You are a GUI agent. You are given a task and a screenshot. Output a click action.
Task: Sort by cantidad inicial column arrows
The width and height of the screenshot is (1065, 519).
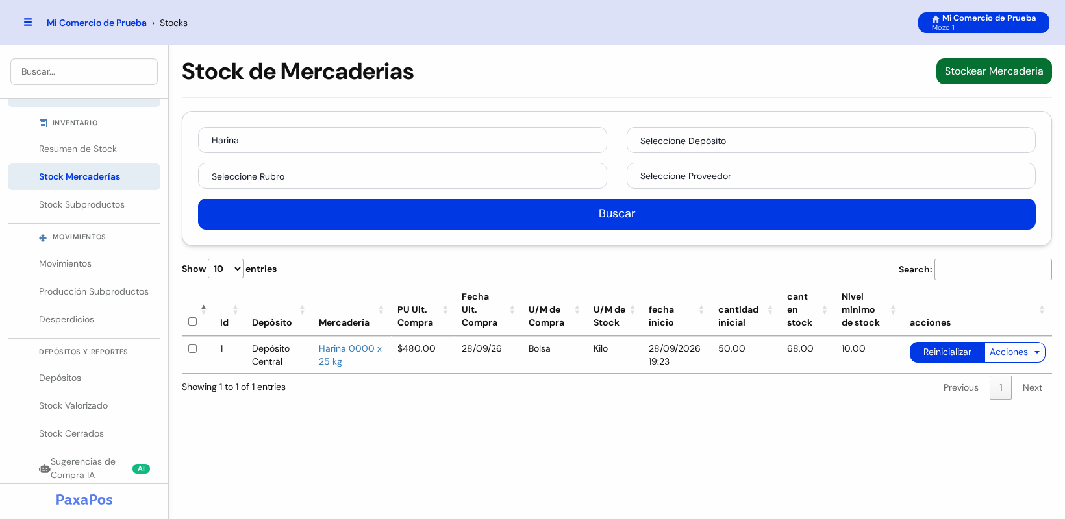click(x=770, y=309)
